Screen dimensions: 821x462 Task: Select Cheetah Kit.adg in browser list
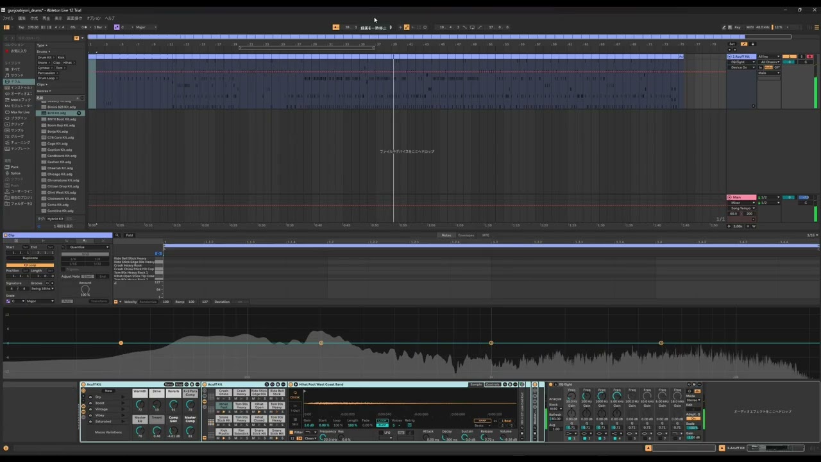click(60, 168)
